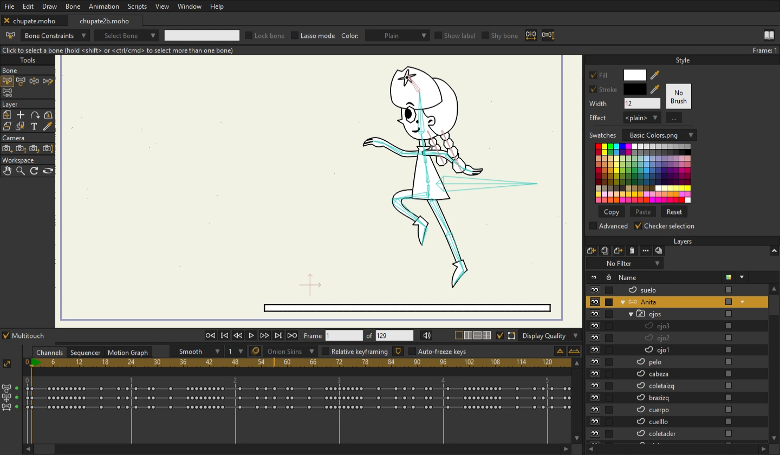
Task: Enable the Lasso mode checkbox
Action: 295,36
